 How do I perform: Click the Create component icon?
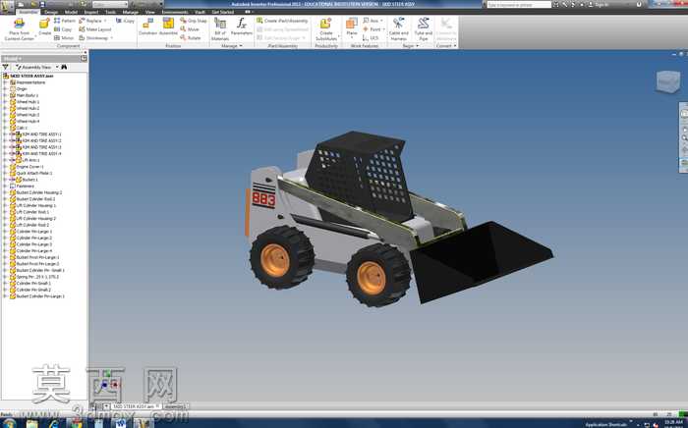45,25
